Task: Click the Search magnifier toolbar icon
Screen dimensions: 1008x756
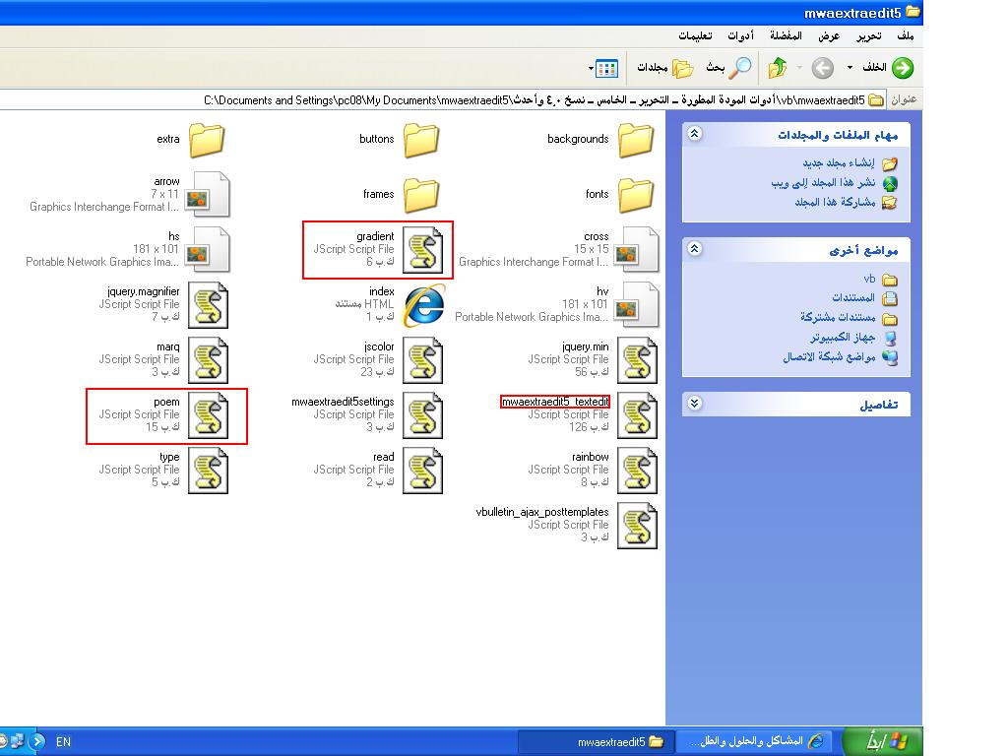Action: [739, 68]
